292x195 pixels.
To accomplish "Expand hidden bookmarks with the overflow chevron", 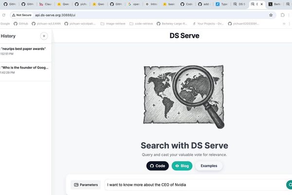I will tap(284, 24).
